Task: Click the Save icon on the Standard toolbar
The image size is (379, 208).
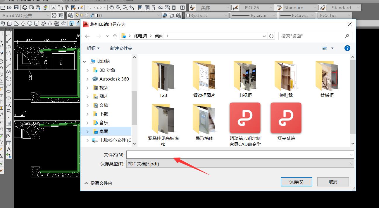Action: (16, 8)
